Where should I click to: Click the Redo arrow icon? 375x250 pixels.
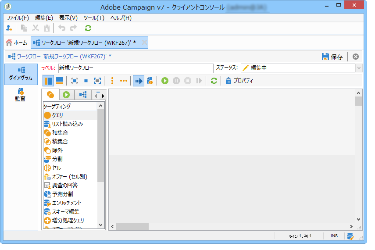pos(73,28)
